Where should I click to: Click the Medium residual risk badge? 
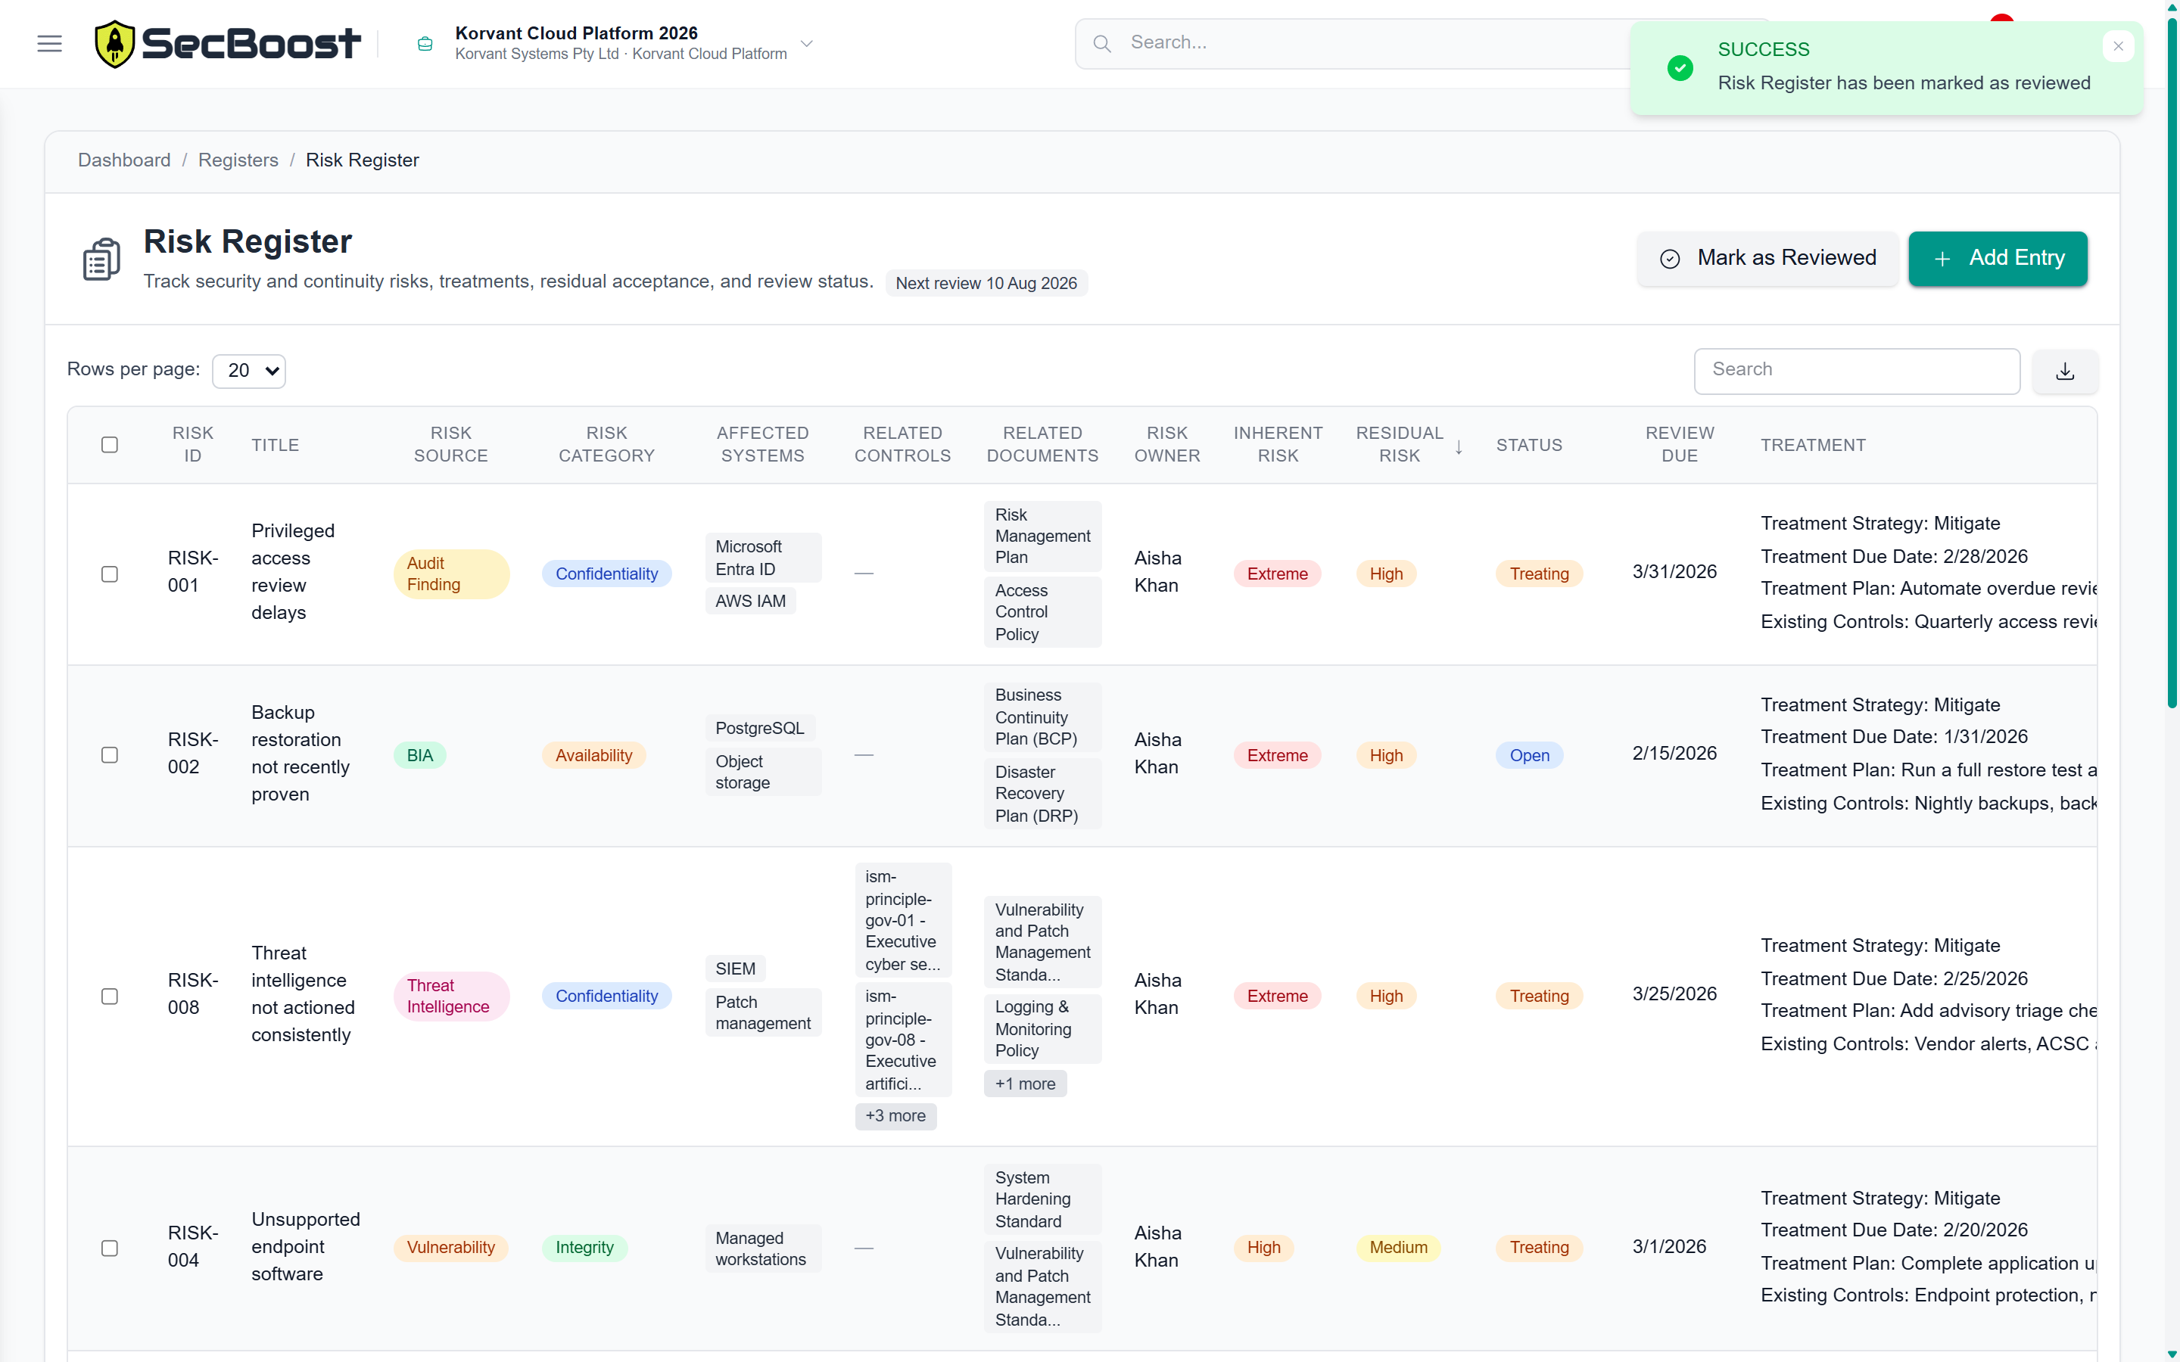pos(1398,1248)
